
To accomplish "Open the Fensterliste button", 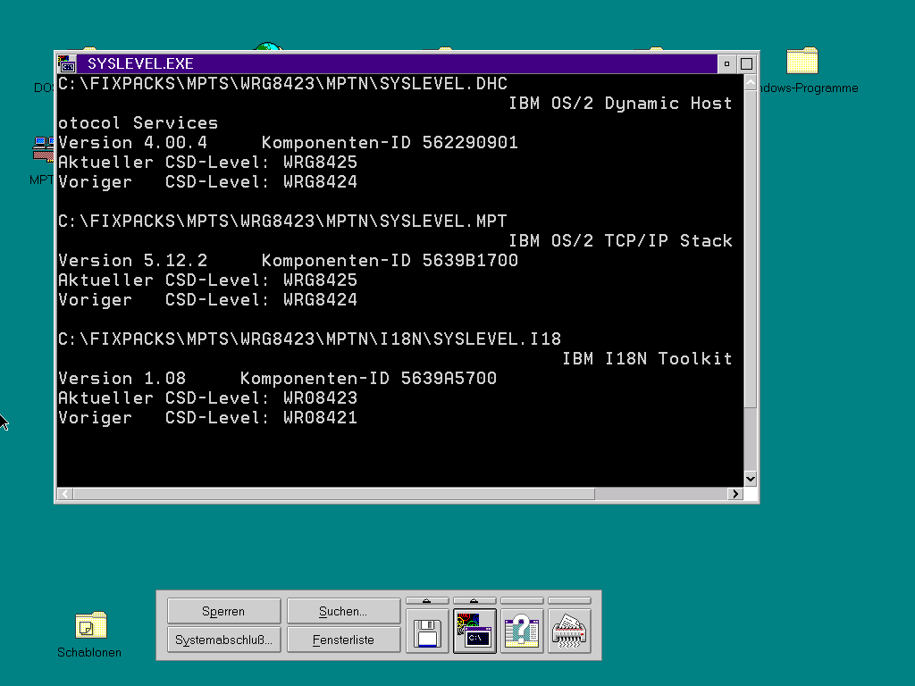I will point(343,640).
